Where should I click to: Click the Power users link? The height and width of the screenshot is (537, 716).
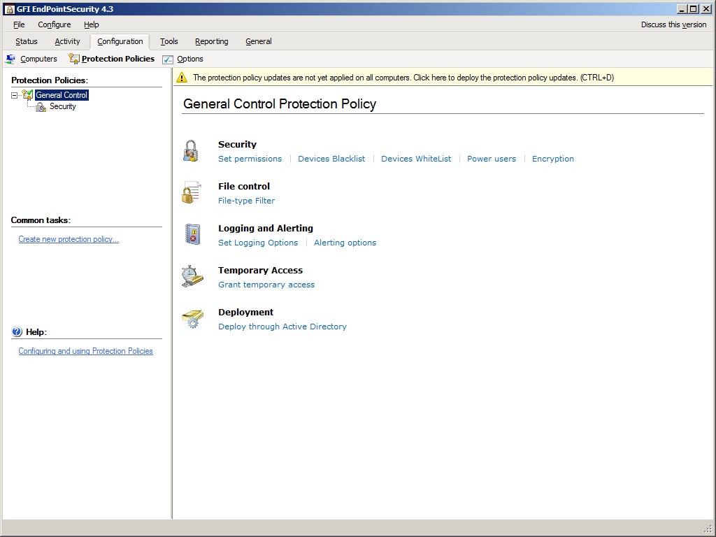[x=492, y=159]
